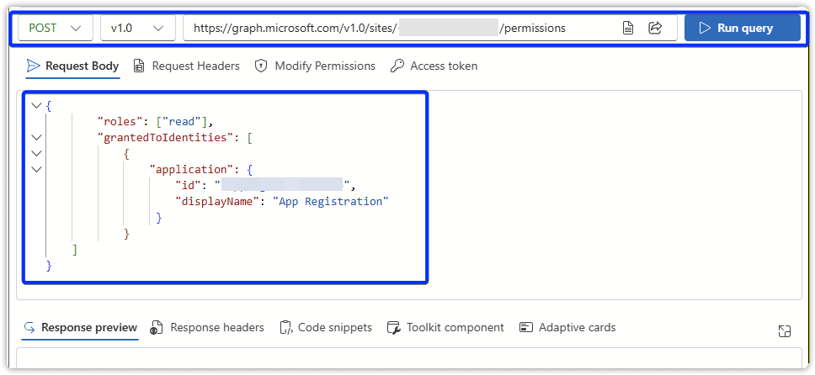Collapse the application object chevron

pyautogui.click(x=35, y=170)
